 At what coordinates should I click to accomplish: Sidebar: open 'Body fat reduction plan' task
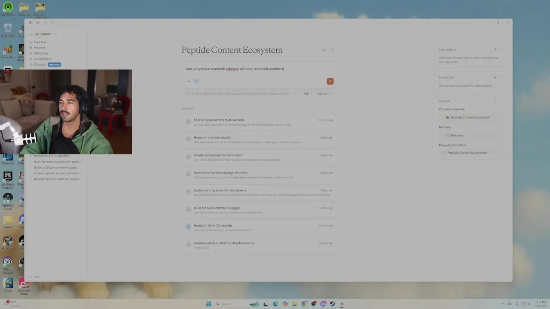pyautogui.click(x=57, y=162)
